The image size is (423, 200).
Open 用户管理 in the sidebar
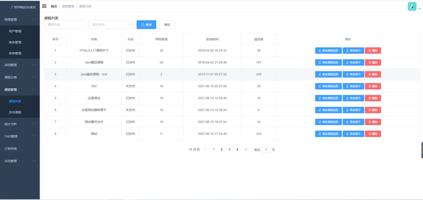(20, 31)
